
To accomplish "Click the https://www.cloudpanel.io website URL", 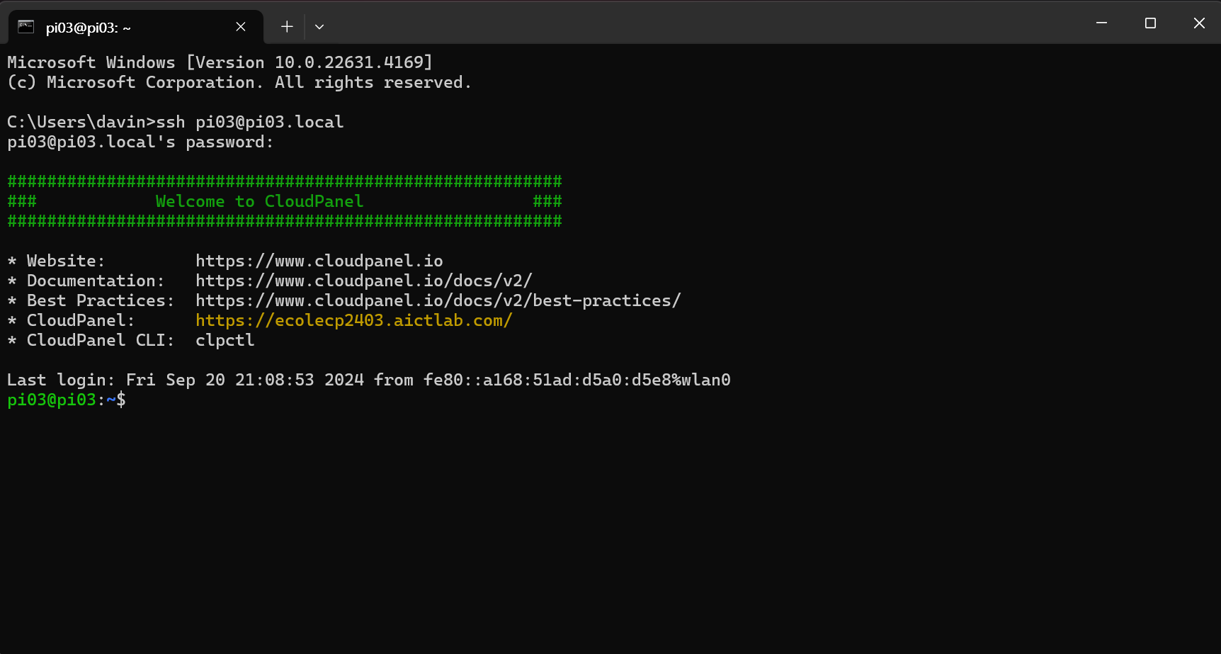I will tap(319, 261).
